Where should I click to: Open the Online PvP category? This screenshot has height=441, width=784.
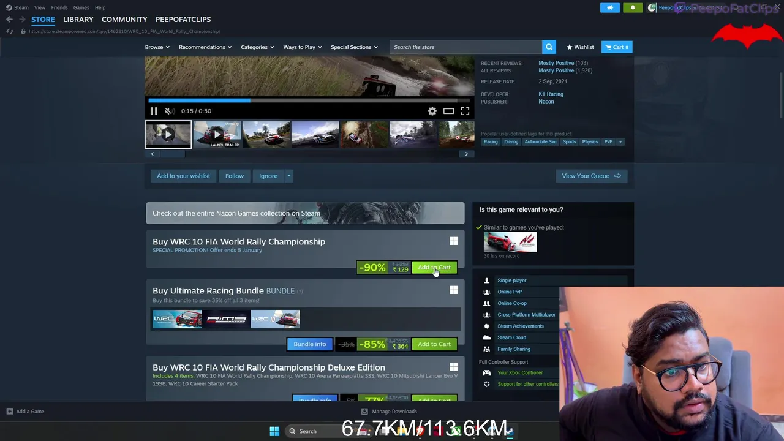[510, 292]
